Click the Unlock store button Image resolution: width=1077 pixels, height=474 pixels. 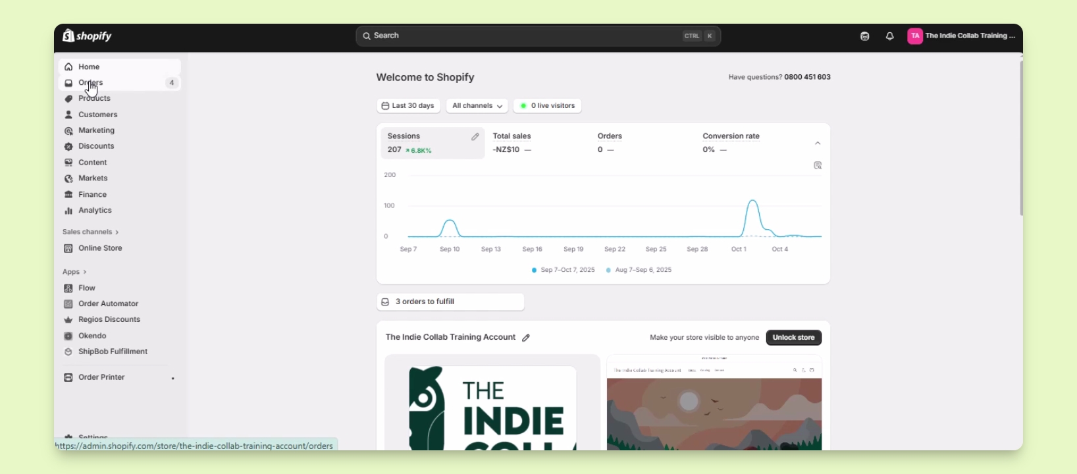(x=794, y=338)
